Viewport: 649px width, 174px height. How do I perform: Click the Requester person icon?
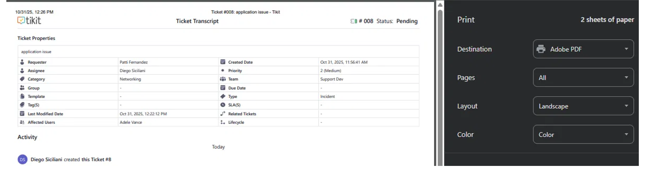click(x=22, y=62)
